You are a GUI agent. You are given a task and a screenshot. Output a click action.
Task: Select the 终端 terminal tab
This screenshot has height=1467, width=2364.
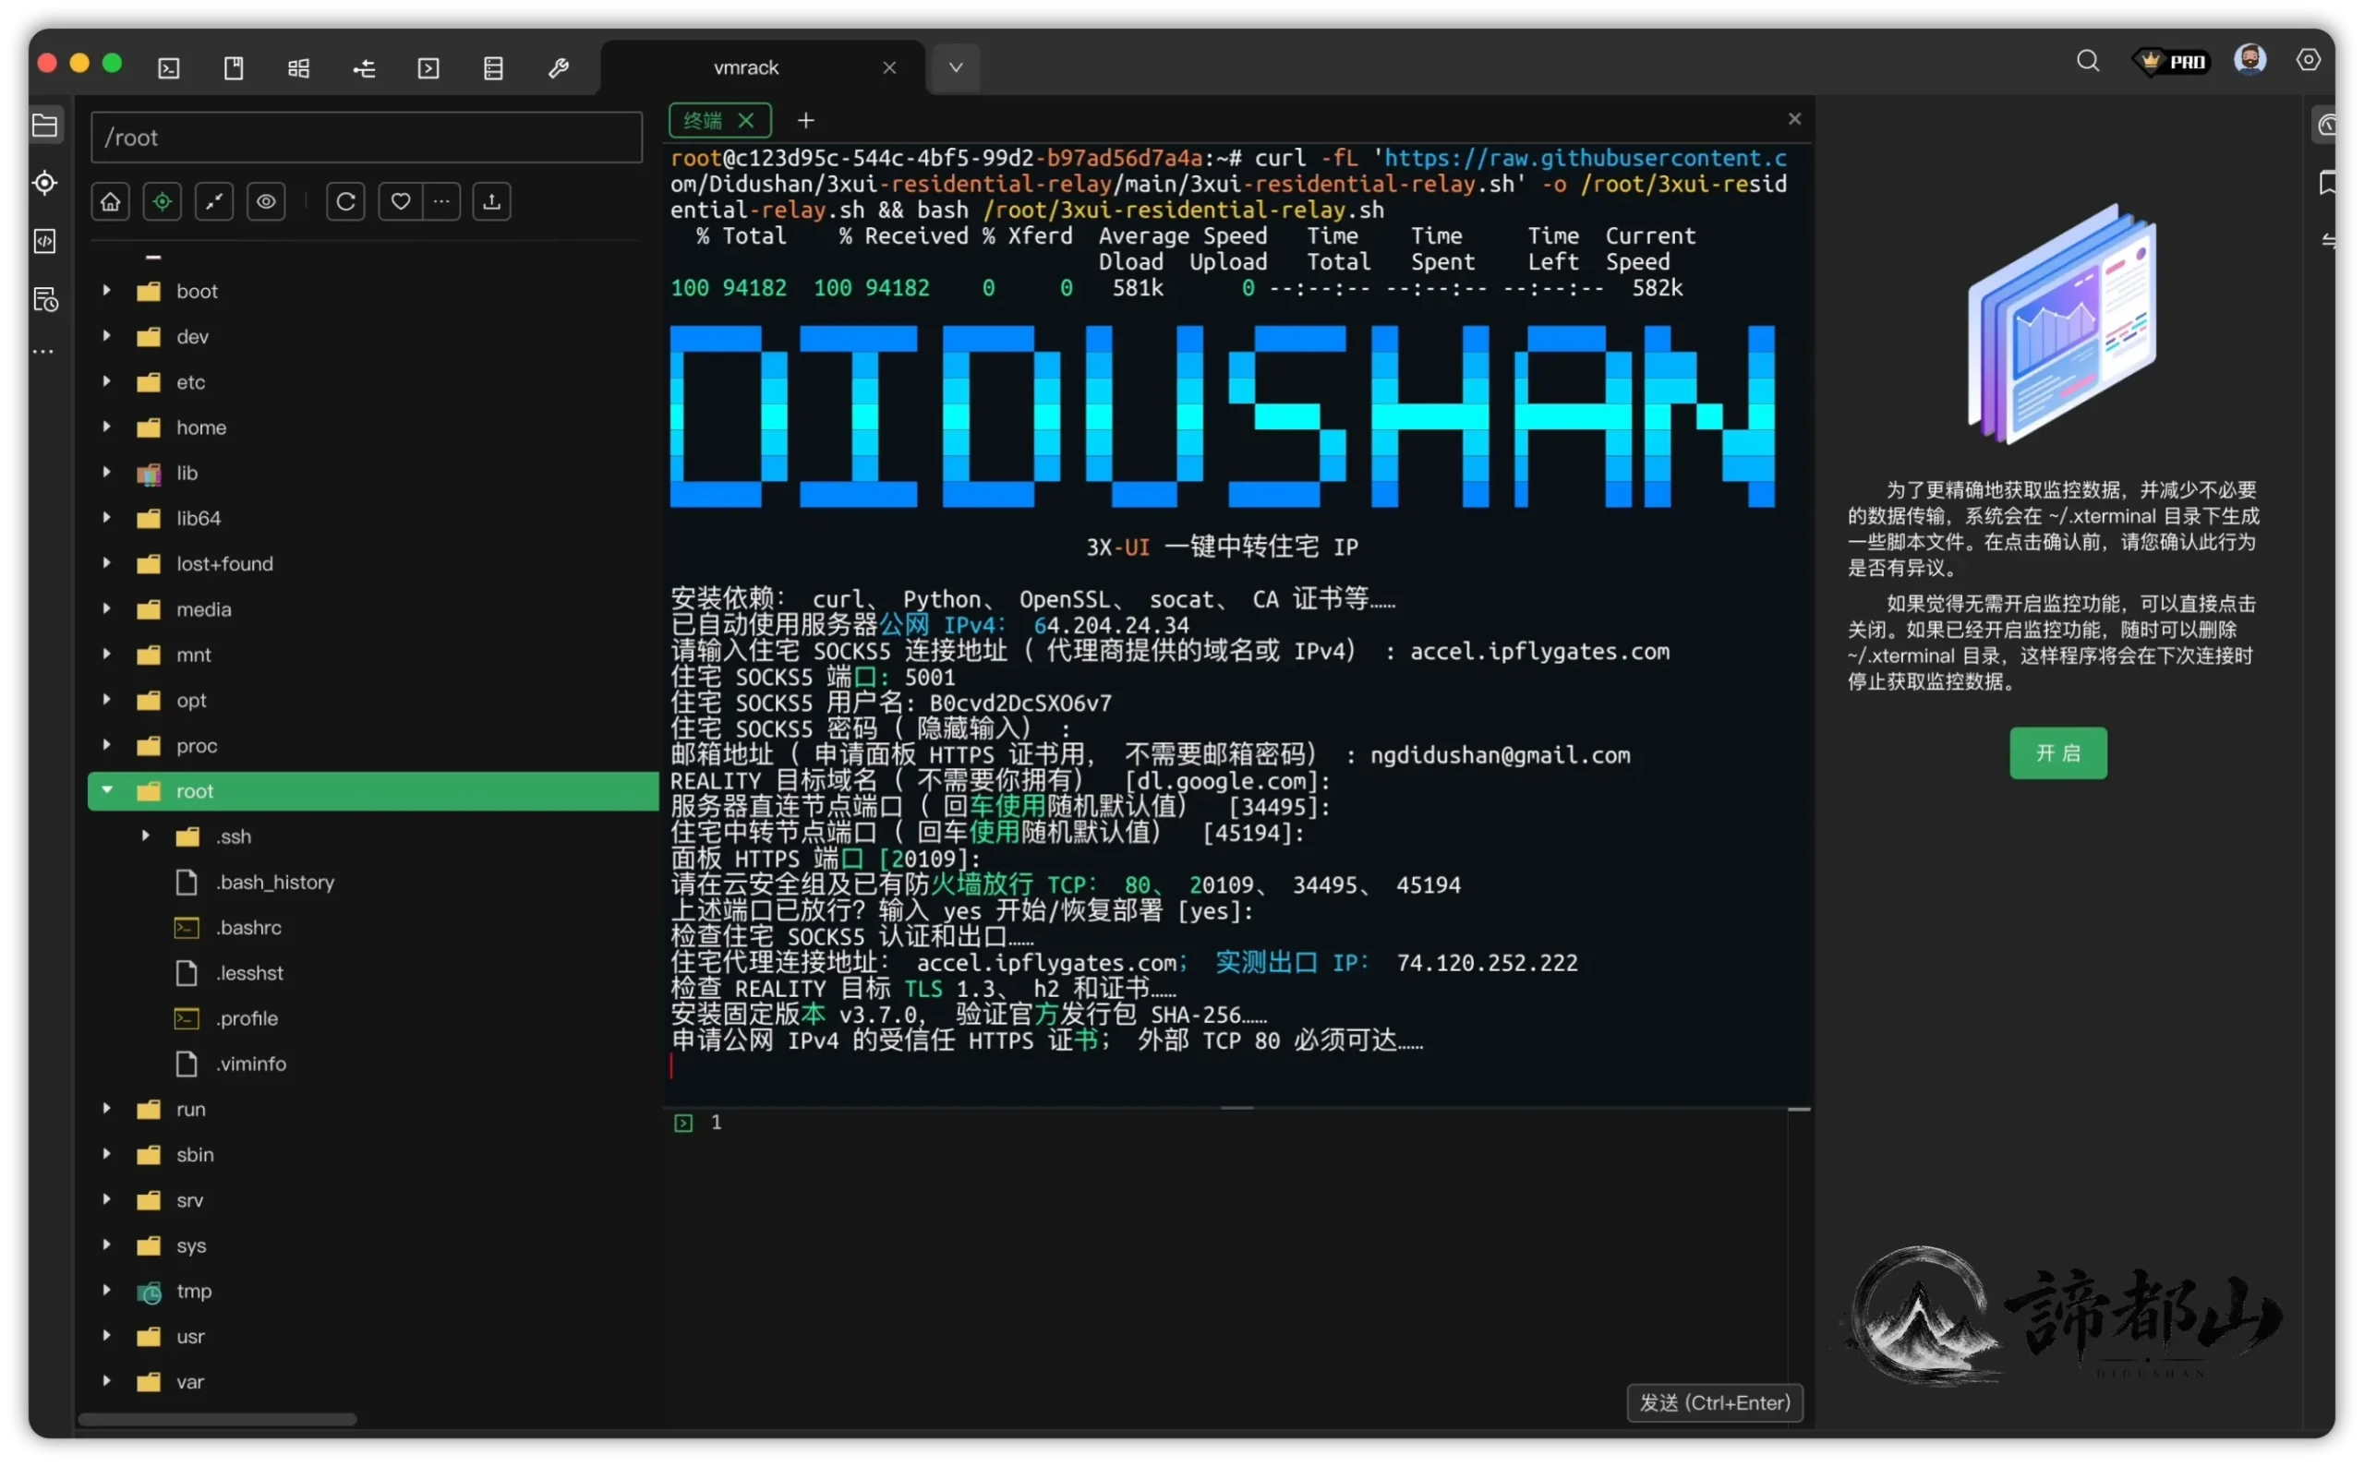pos(703,120)
